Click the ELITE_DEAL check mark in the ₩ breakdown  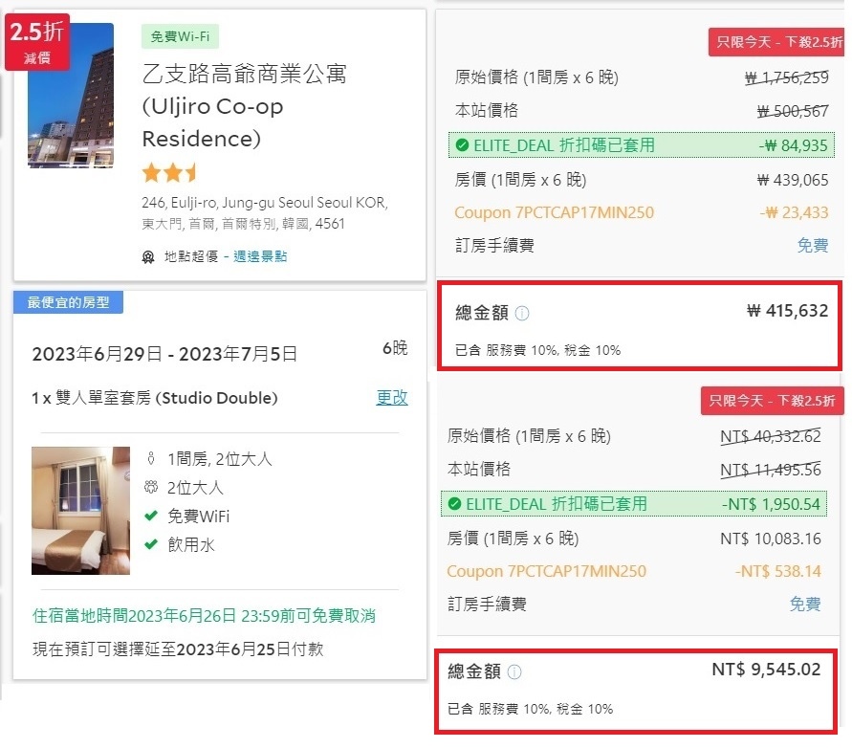tap(462, 145)
